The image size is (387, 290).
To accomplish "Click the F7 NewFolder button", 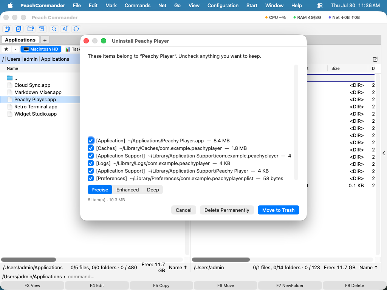I will 290,285.
